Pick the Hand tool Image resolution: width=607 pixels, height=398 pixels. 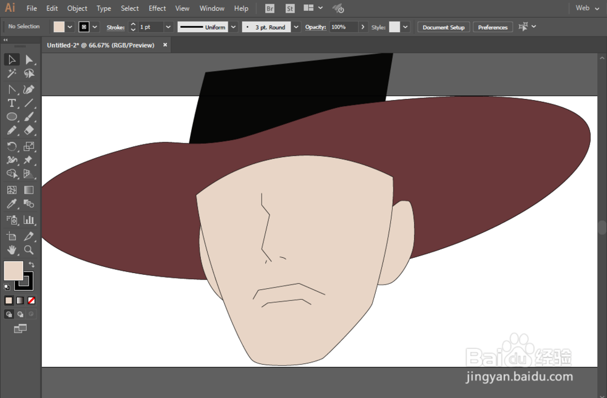coord(12,250)
